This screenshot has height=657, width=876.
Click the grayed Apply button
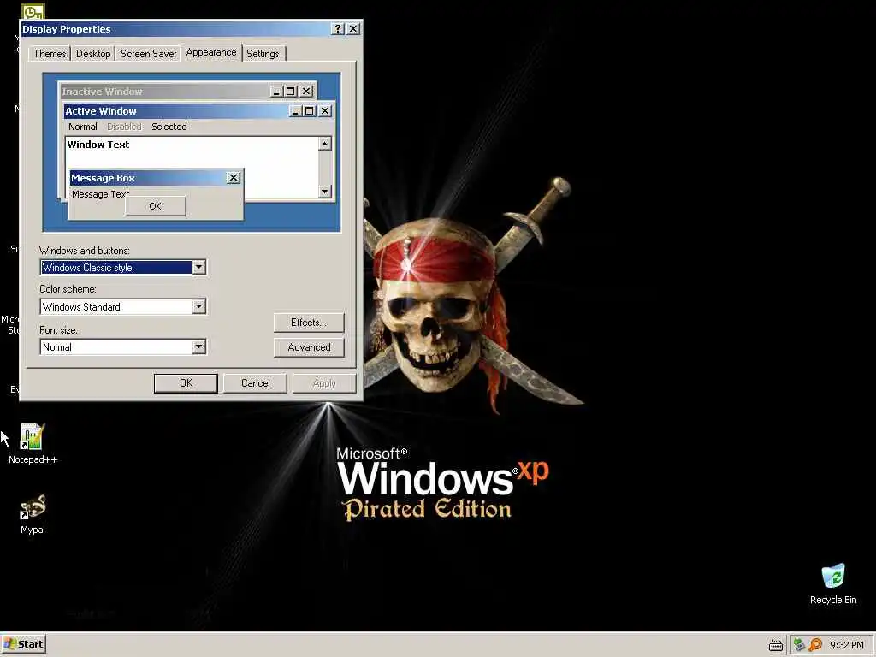point(324,383)
